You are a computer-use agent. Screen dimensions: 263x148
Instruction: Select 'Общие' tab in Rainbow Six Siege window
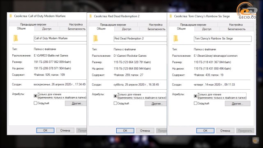181,29
